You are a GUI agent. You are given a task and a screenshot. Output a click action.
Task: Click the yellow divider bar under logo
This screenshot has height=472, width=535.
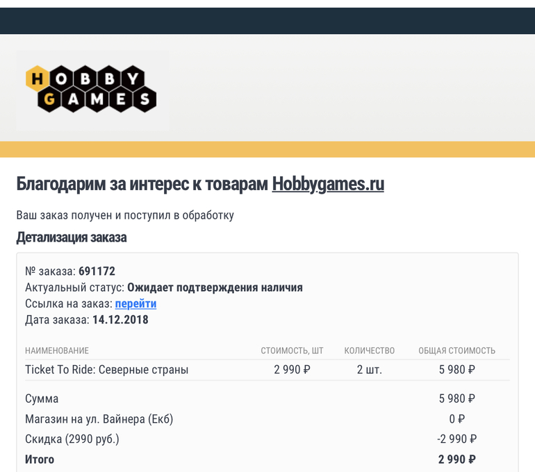(267, 149)
